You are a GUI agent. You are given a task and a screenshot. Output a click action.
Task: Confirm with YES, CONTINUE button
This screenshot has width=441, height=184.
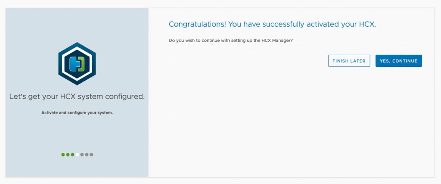[398, 61]
